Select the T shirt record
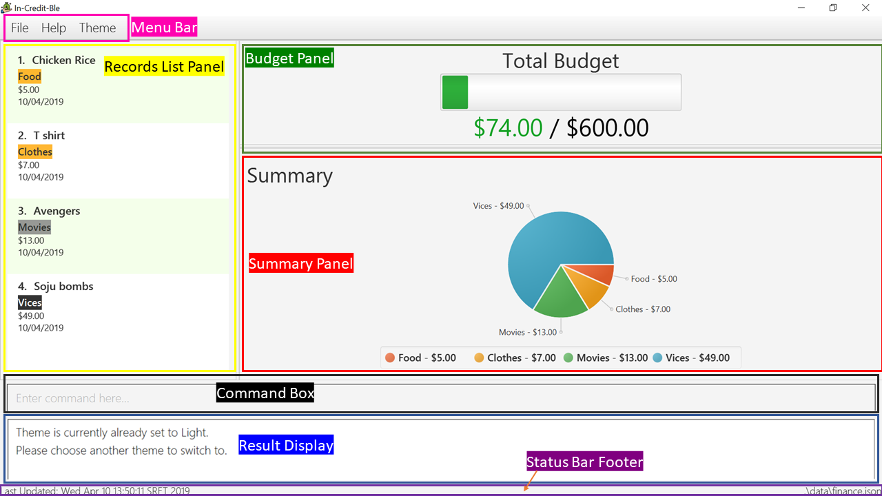 coord(117,161)
